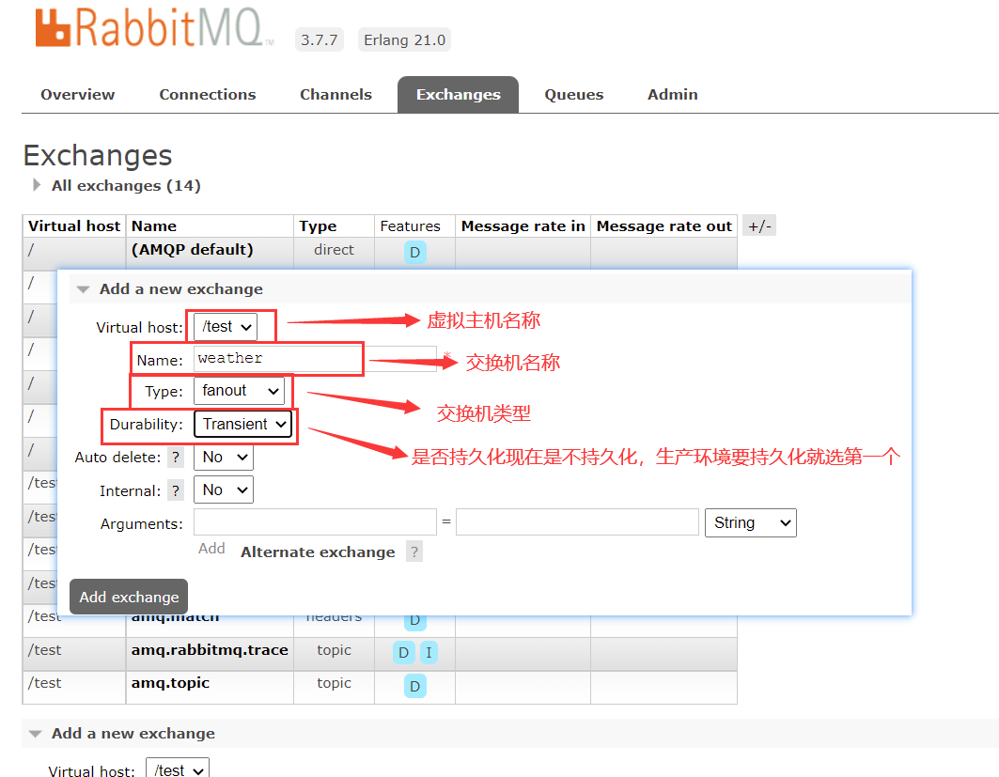Screen dimensions: 999x777
Task: Click the Exchanges page heading
Action: click(x=98, y=155)
